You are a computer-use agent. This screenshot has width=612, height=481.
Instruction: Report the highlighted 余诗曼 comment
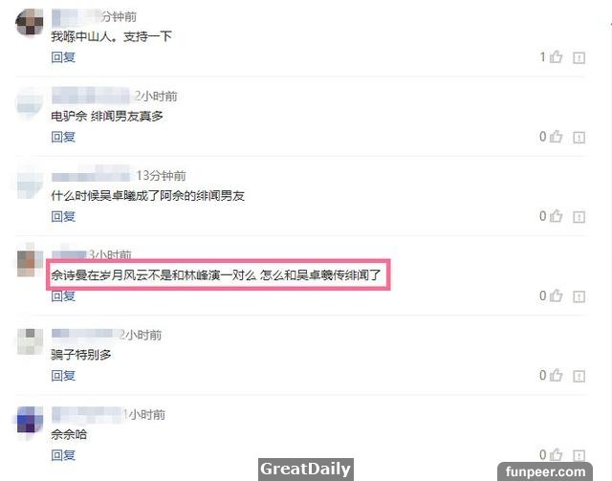tap(579, 296)
